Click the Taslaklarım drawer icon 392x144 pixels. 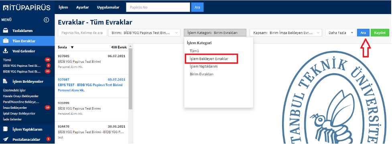6,31
